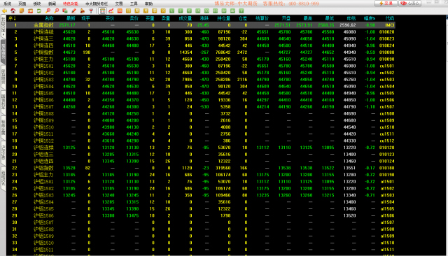Viewport: 448px width, 256px height.
Task: Select the 沪铜主力 row
Action: click(201, 59)
